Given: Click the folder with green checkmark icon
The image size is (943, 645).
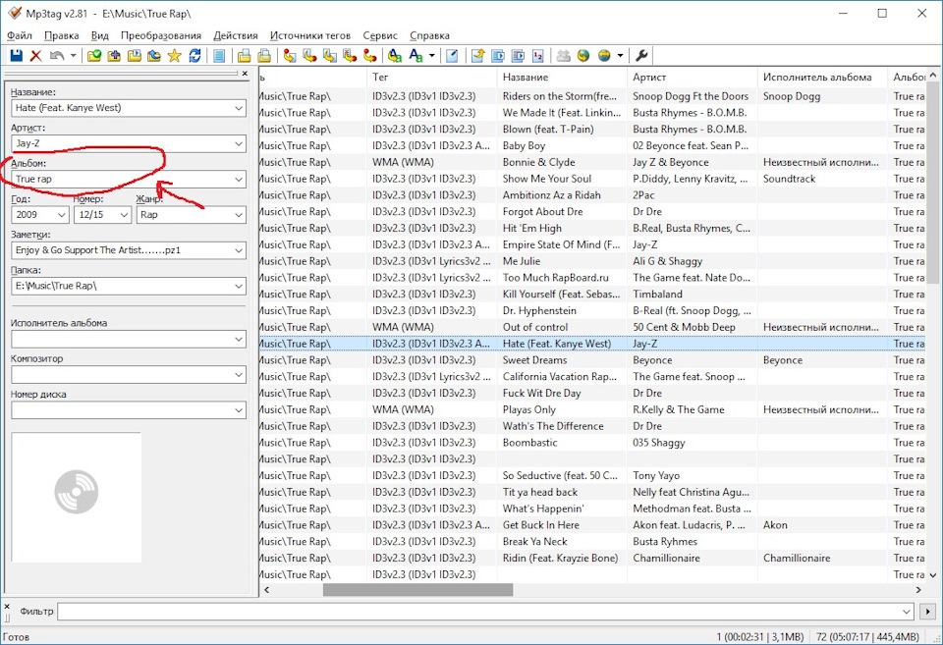Looking at the screenshot, I should click(x=94, y=56).
